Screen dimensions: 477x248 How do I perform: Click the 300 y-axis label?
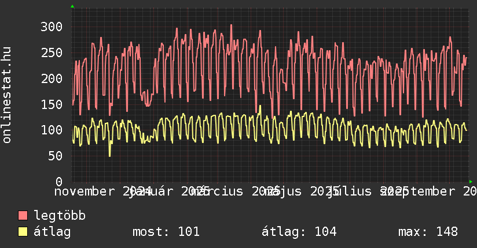52,27
